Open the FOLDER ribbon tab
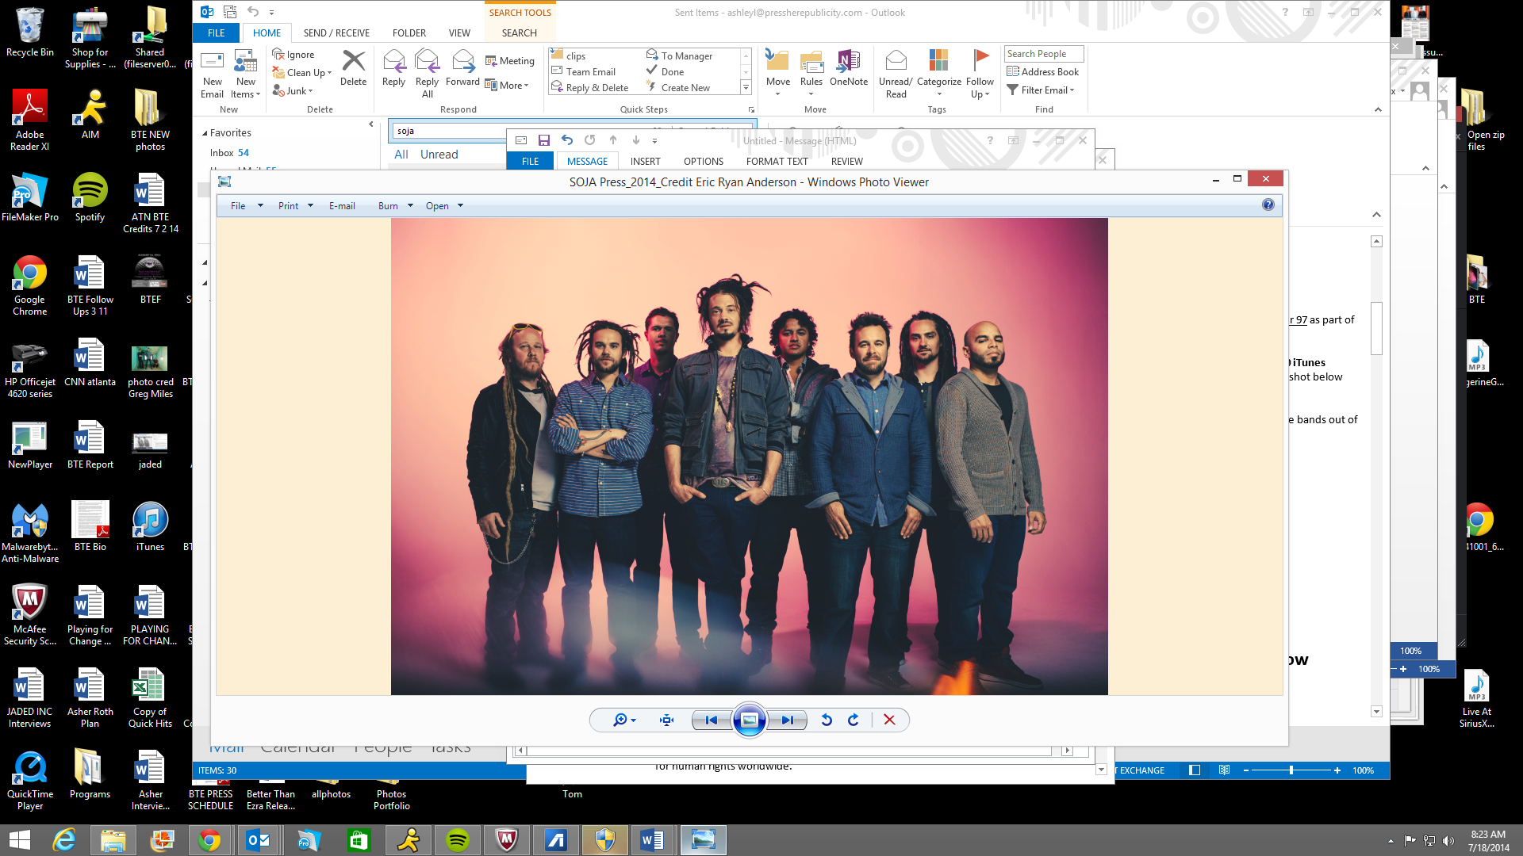The image size is (1523, 856). (409, 33)
